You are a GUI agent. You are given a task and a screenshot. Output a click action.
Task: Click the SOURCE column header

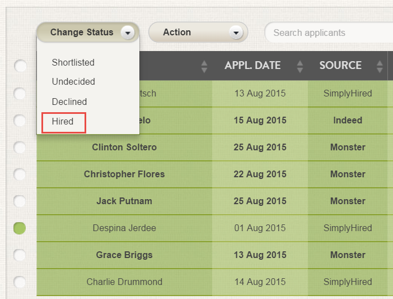point(340,66)
